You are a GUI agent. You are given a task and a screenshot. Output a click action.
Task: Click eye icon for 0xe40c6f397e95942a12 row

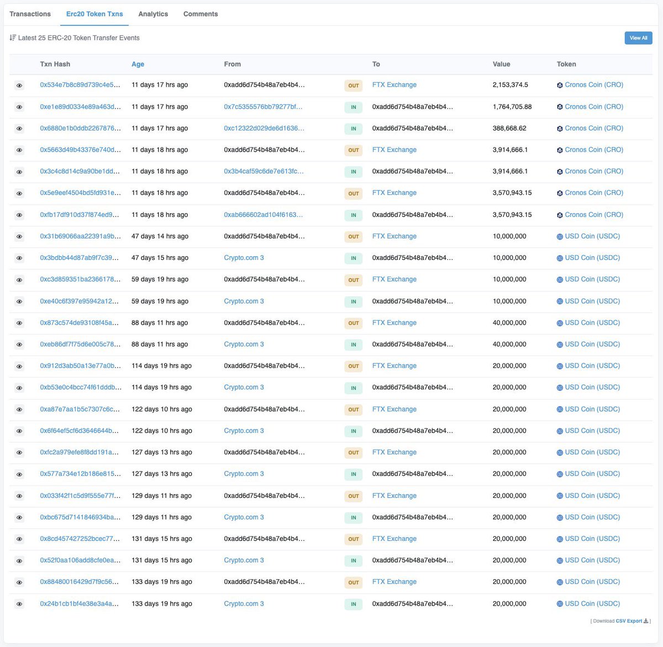pyautogui.click(x=19, y=301)
